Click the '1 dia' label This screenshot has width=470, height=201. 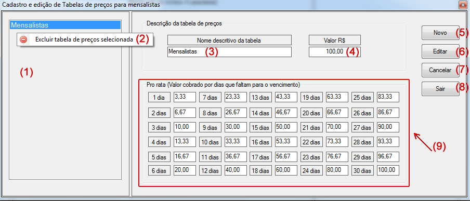(x=159, y=98)
